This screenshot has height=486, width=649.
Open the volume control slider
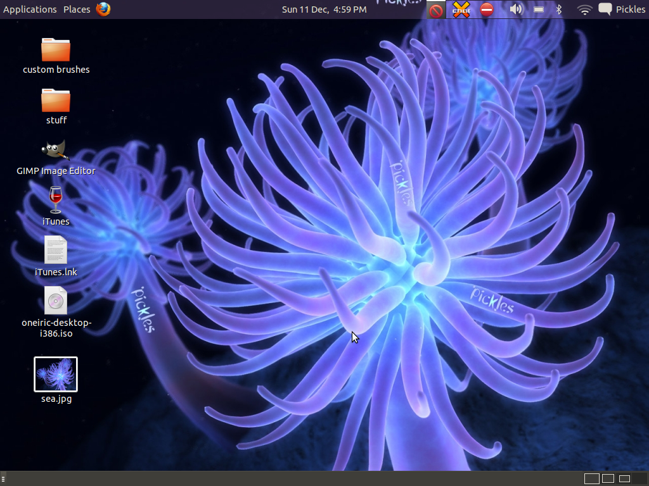[517, 9]
